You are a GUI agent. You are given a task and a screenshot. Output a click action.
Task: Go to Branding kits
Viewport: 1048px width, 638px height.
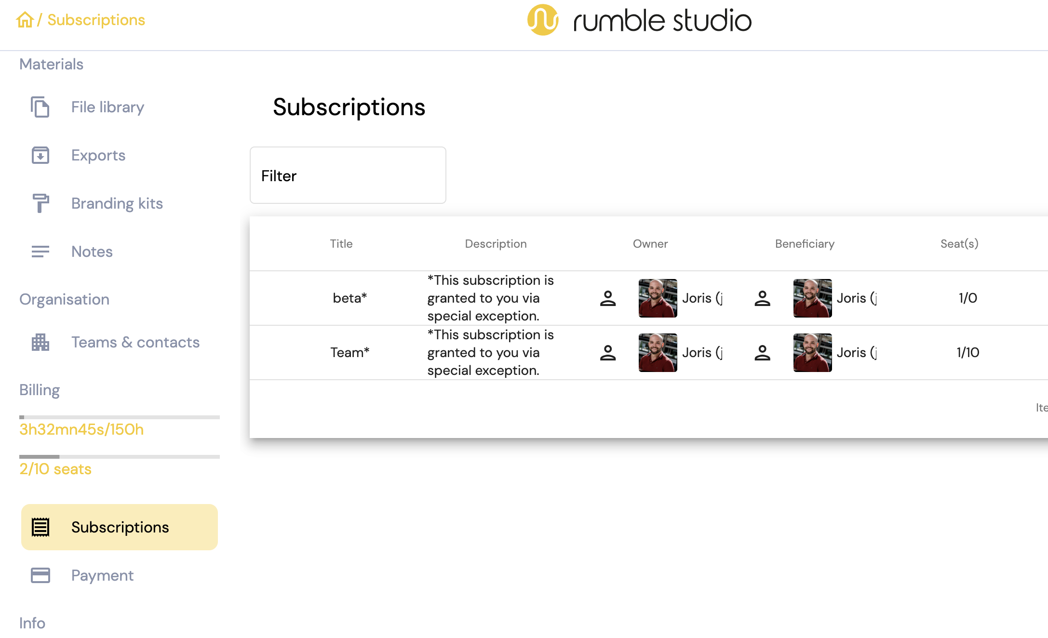(117, 203)
